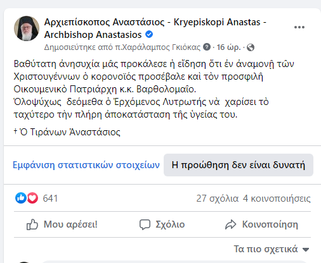The height and width of the screenshot is (263, 321).
Task: View the 641 reactions count
Action: point(50,199)
